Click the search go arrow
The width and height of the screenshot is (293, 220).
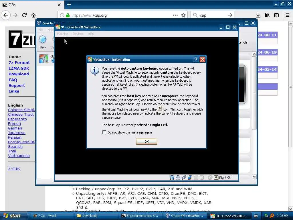coord(230,15)
